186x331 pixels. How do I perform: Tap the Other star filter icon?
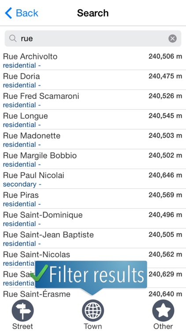coord(163,311)
